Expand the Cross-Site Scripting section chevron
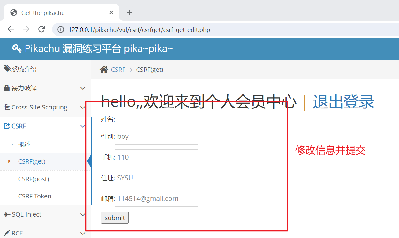 83,108
